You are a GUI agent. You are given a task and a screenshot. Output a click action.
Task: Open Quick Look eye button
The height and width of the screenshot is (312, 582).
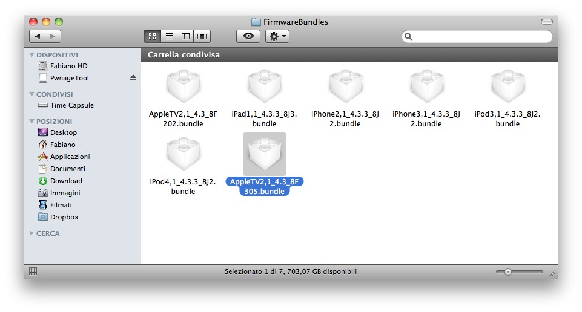248,36
